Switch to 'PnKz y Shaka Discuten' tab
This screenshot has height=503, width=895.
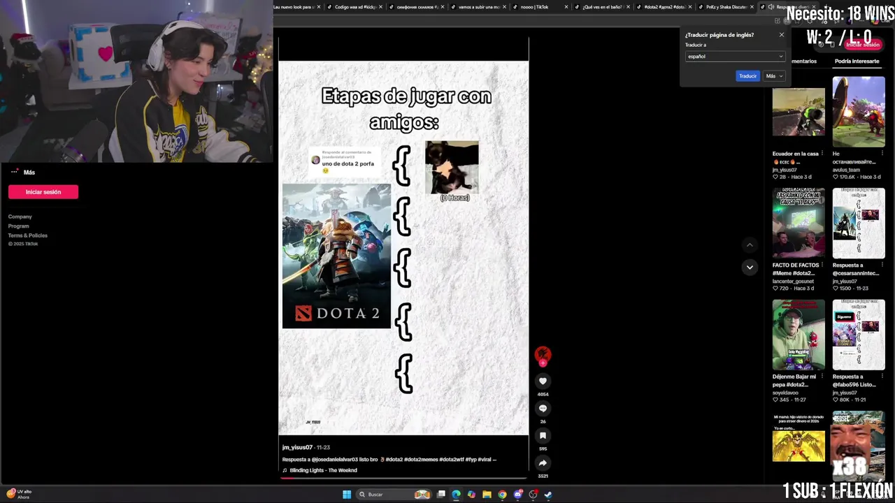point(726,7)
